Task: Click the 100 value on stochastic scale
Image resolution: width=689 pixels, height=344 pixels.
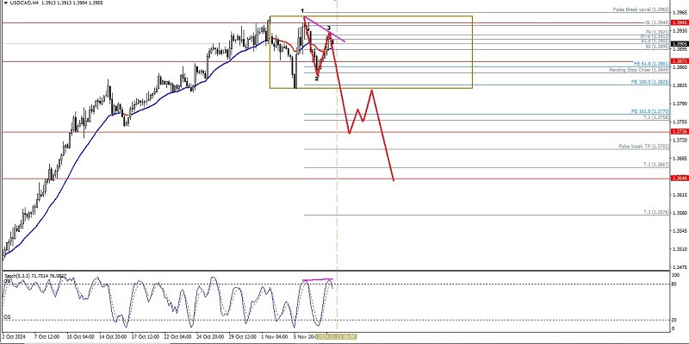Action: point(677,275)
